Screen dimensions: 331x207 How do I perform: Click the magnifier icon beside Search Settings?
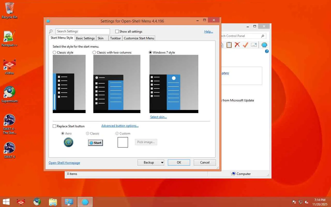(51, 32)
